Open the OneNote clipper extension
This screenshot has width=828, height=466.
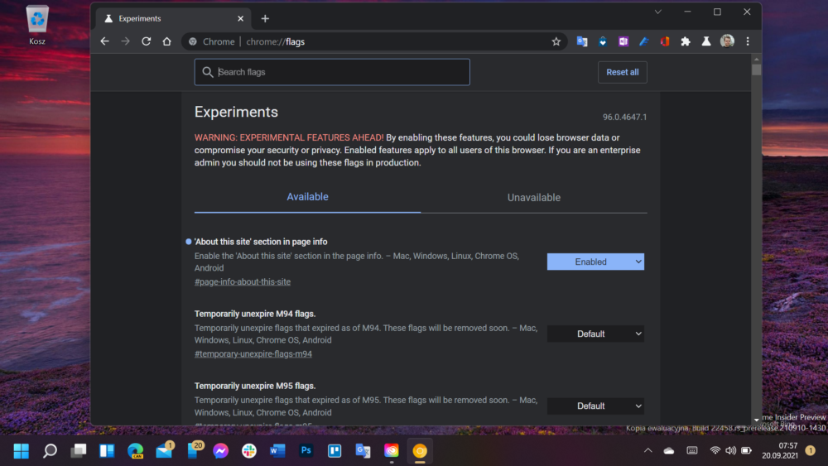[x=623, y=41]
